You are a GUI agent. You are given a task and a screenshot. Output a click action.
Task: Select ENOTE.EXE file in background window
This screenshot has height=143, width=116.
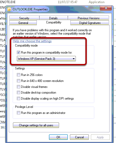(x=8, y=2)
